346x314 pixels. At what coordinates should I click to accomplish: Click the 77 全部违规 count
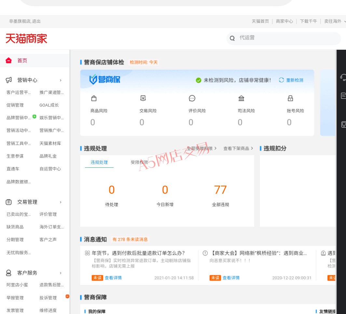(220, 190)
